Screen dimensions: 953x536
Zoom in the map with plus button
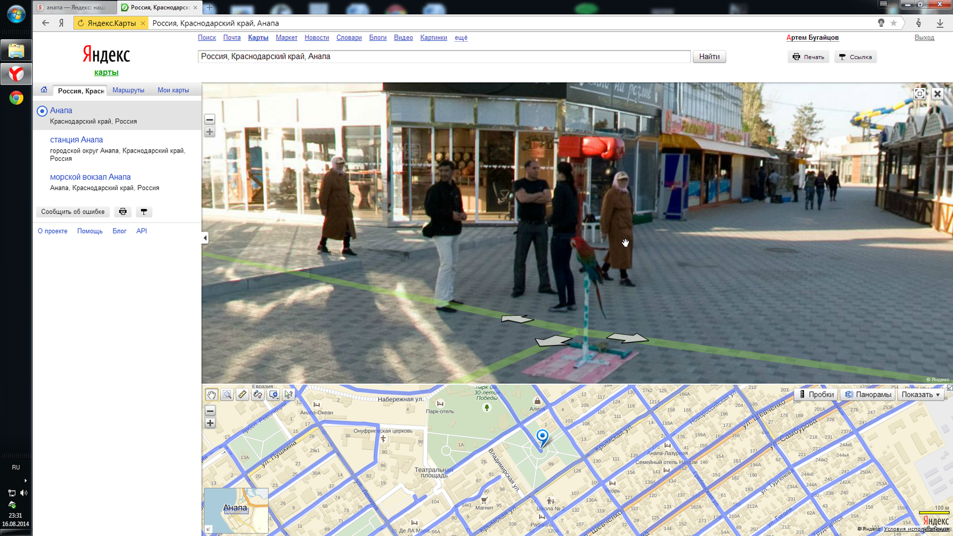(210, 423)
